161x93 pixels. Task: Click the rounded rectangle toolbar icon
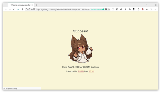(113, 9)
